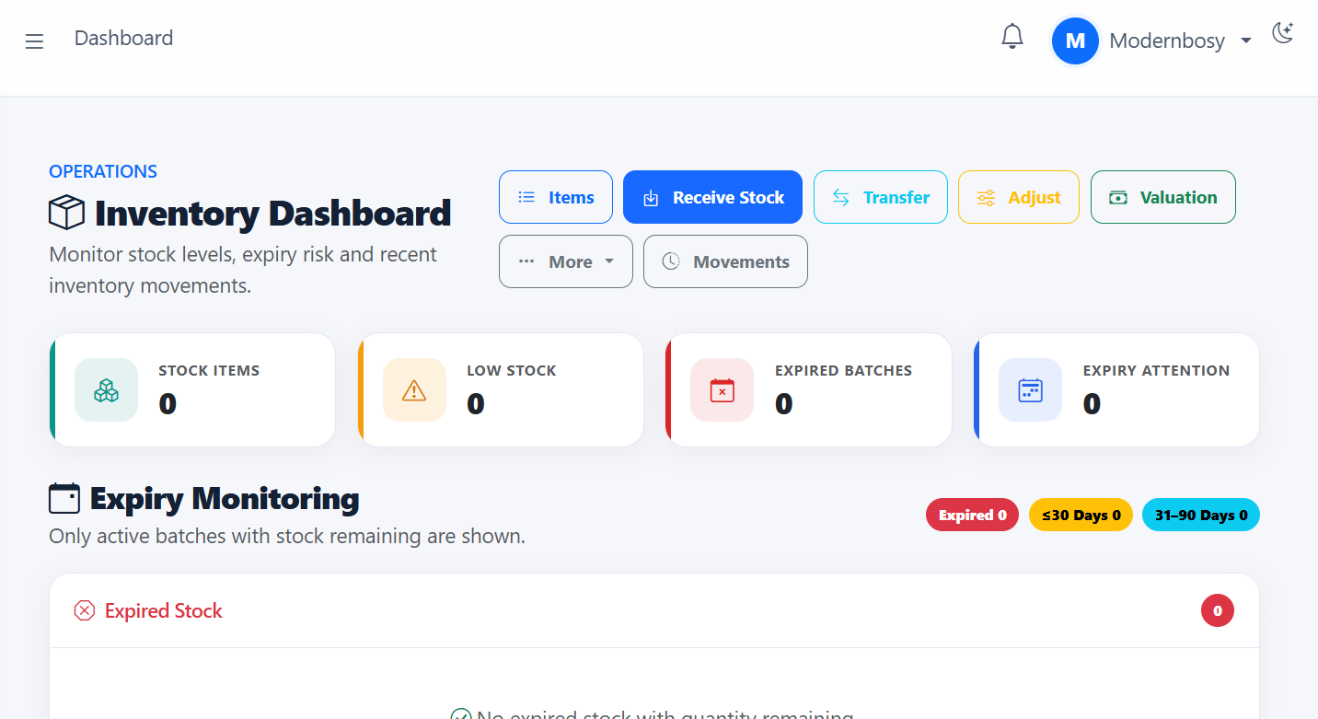Click the Expiry Attention calendar icon
The image size is (1318, 719).
point(1030,390)
